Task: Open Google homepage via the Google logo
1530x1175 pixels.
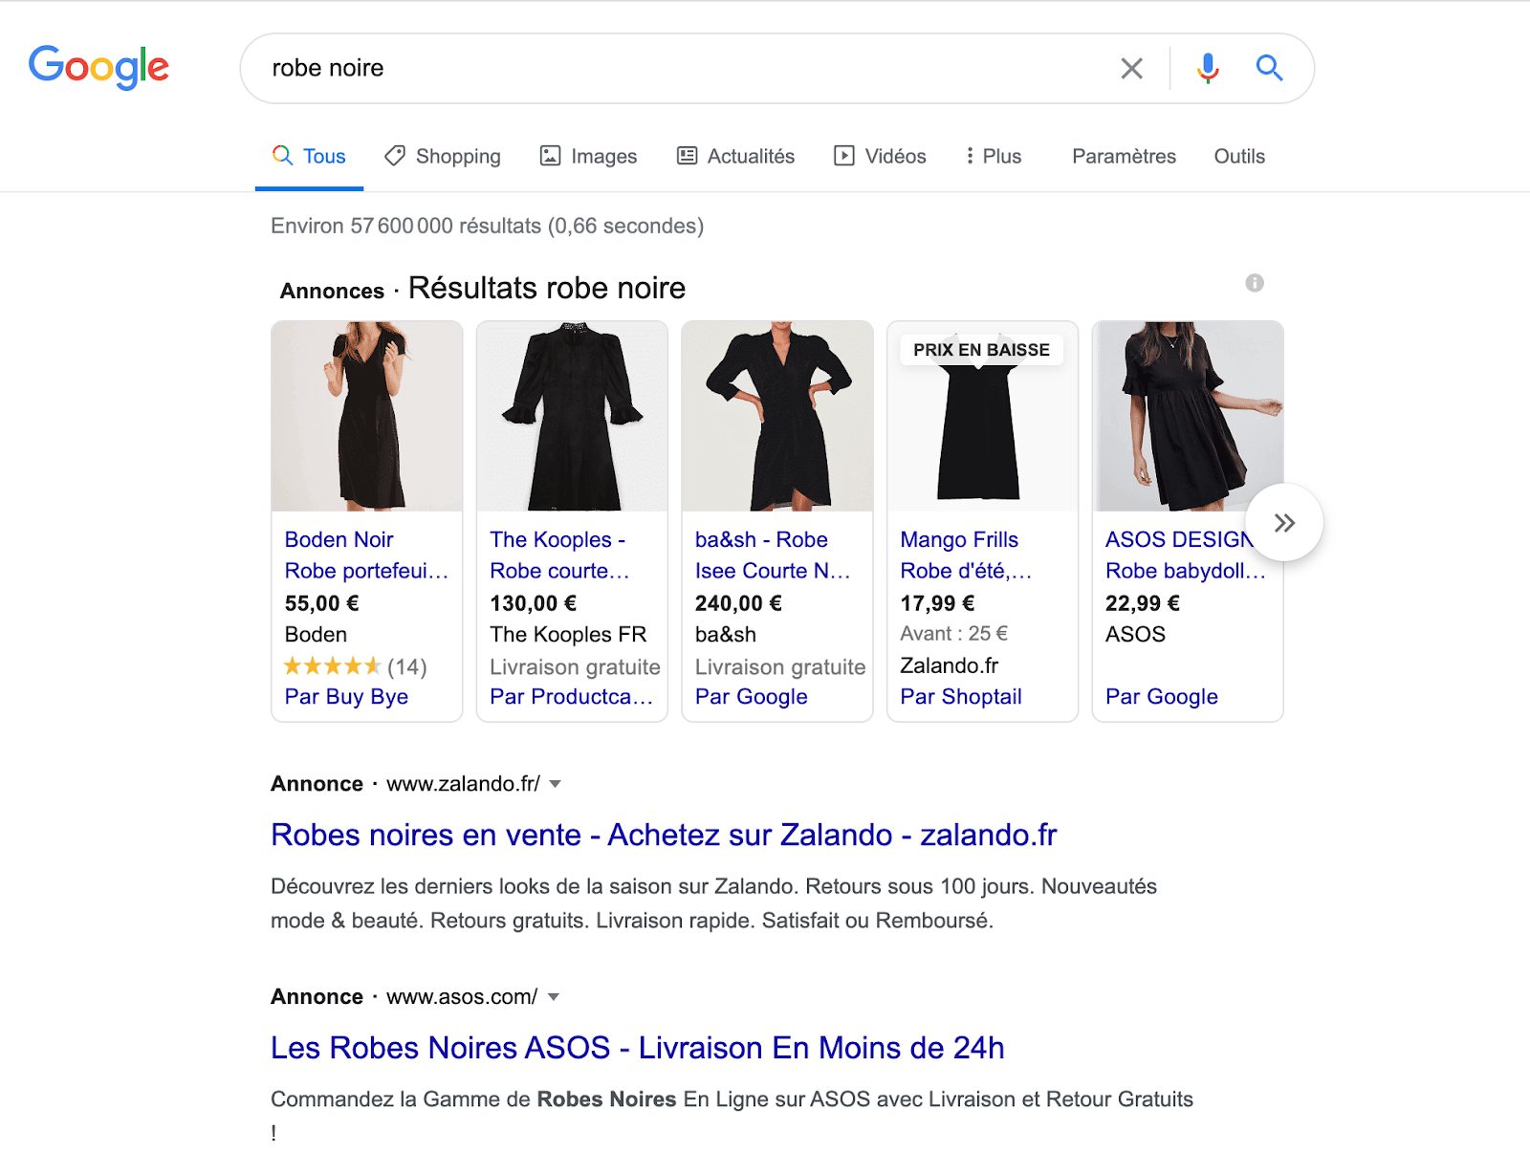Action: click(98, 65)
